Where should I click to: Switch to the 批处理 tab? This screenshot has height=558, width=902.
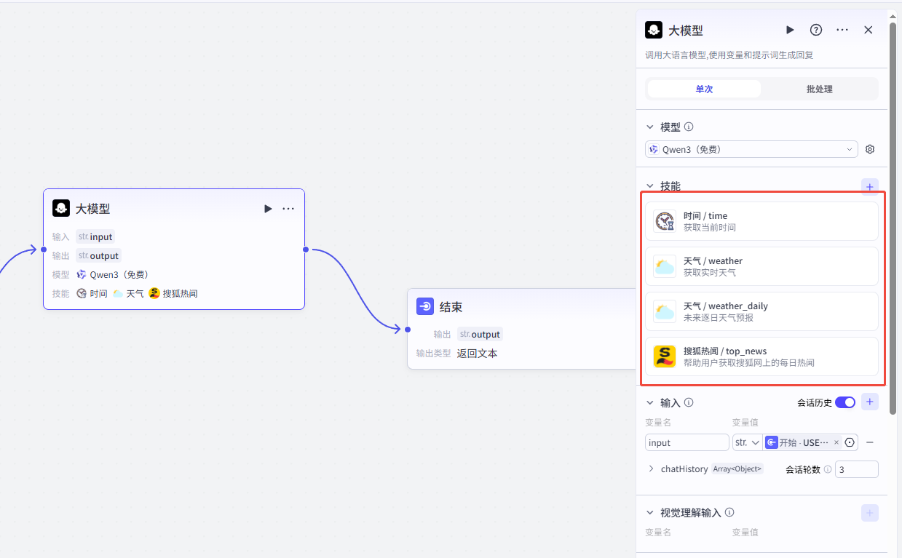(x=819, y=89)
